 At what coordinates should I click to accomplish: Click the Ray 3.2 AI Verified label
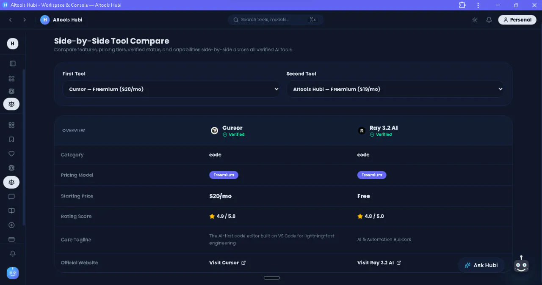(x=381, y=134)
